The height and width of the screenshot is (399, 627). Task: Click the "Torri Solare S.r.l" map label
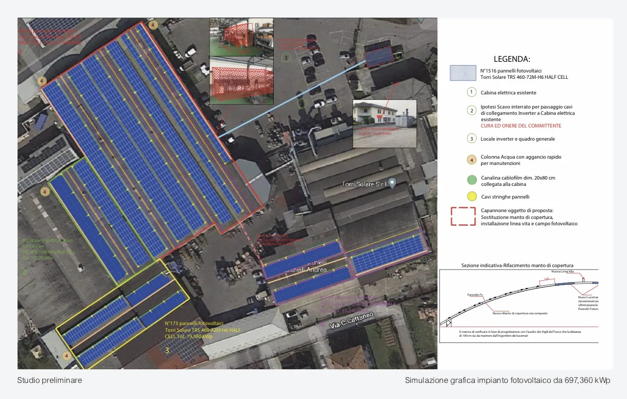[x=363, y=184]
